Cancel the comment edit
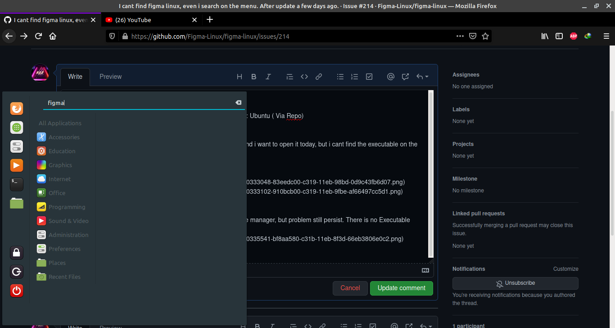The width and height of the screenshot is (615, 328). (350, 288)
